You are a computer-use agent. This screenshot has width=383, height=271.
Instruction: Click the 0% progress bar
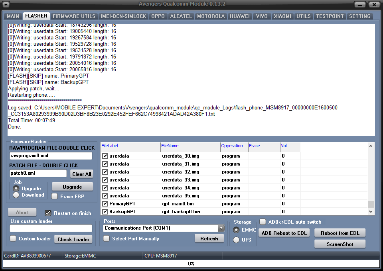click(191, 264)
